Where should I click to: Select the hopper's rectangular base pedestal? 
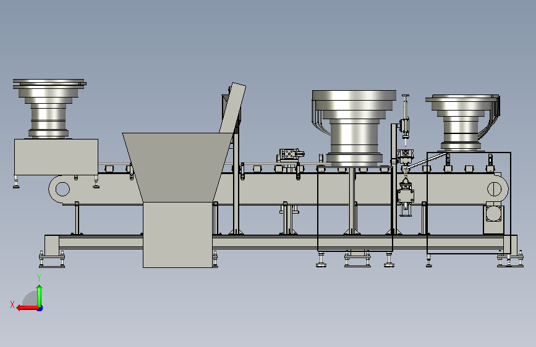pos(178,235)
